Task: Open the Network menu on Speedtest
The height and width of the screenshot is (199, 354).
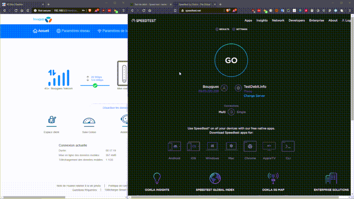Action: click(x=278, y=20)
